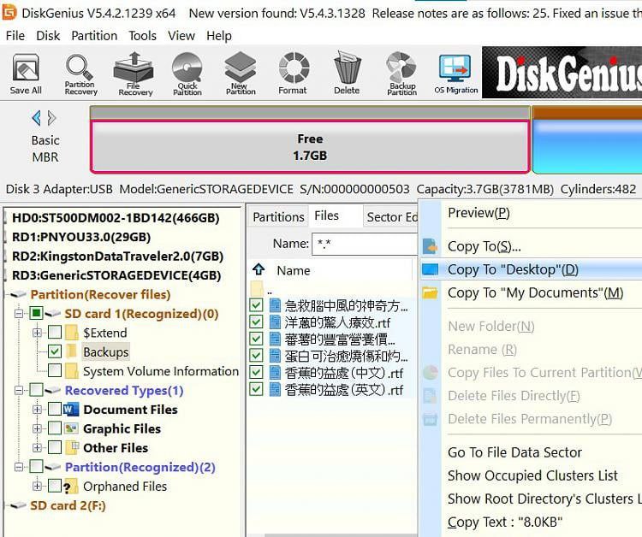
Task: Open the Partition menu
Action: pyautogui.click(x=94, y=36)
